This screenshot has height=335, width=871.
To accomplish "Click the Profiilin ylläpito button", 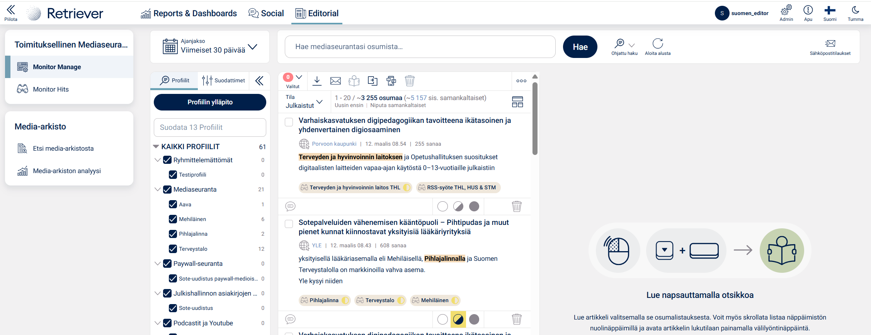I will [x=210, y=102].
